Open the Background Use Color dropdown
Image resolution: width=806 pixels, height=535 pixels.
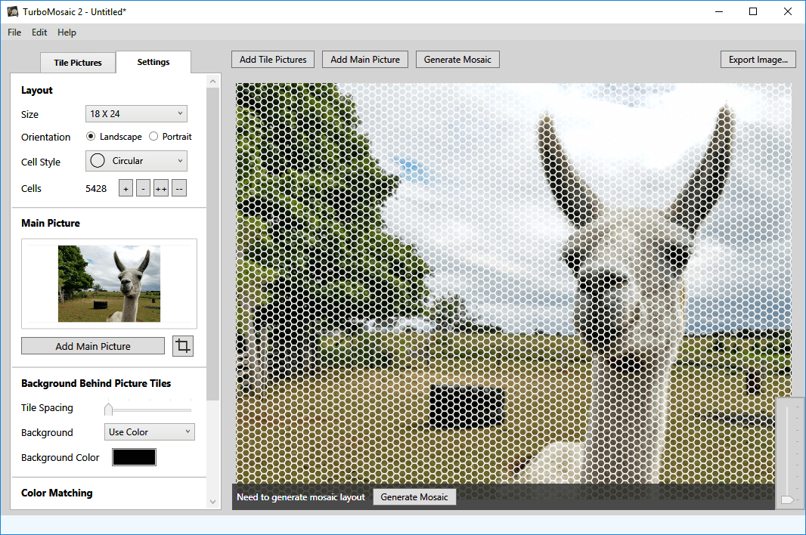(149, 431)
